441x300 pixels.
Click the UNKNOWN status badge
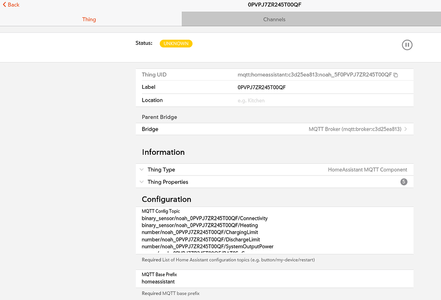coord(176,44)
